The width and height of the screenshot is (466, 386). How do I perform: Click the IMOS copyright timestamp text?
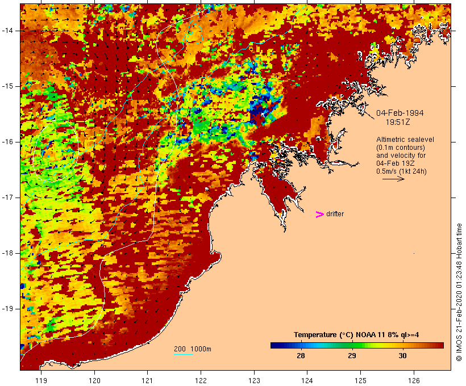(x=459, y=292)
